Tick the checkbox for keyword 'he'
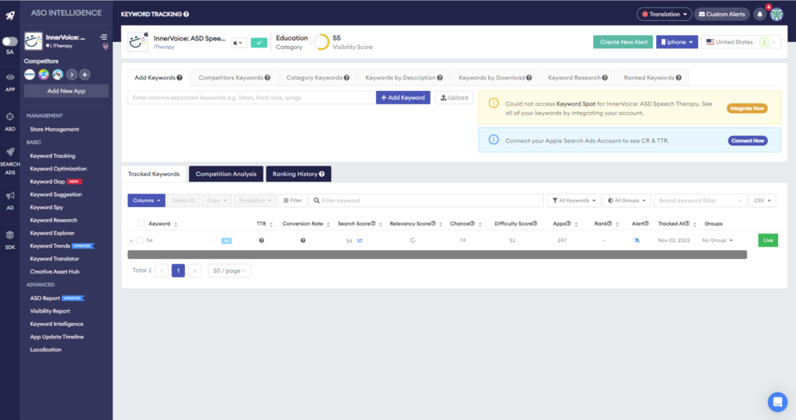796x420 pixels. (x=141, y=240)
